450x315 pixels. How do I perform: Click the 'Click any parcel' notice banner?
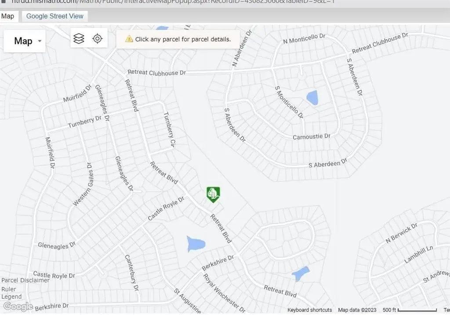point(178,39)
